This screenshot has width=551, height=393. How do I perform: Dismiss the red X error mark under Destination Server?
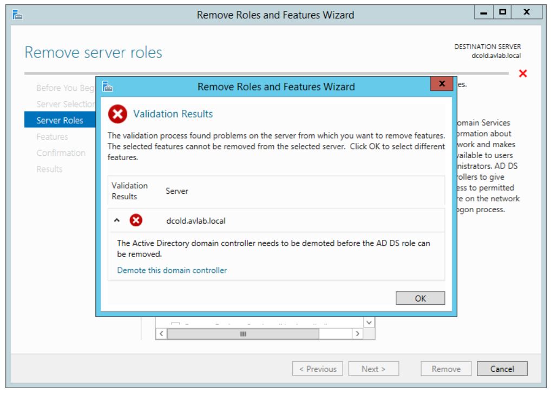pos(522,73)
